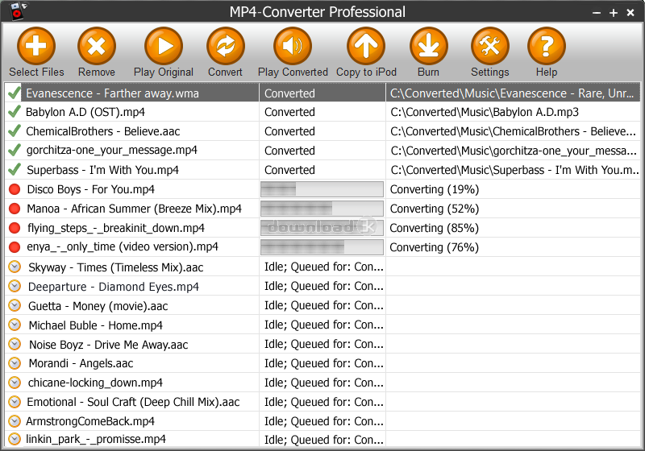Click the Converting (19%) status text
645x451 pixels.
click(x=435, y=189)
